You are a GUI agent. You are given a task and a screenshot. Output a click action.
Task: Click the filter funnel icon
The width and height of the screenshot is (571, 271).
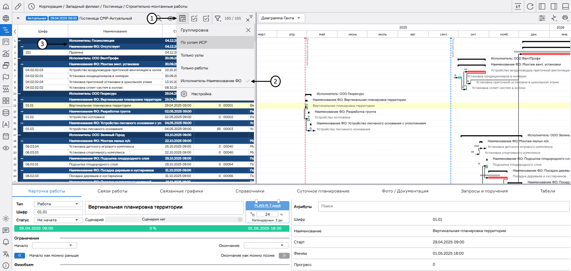click(x=218, y=18)
